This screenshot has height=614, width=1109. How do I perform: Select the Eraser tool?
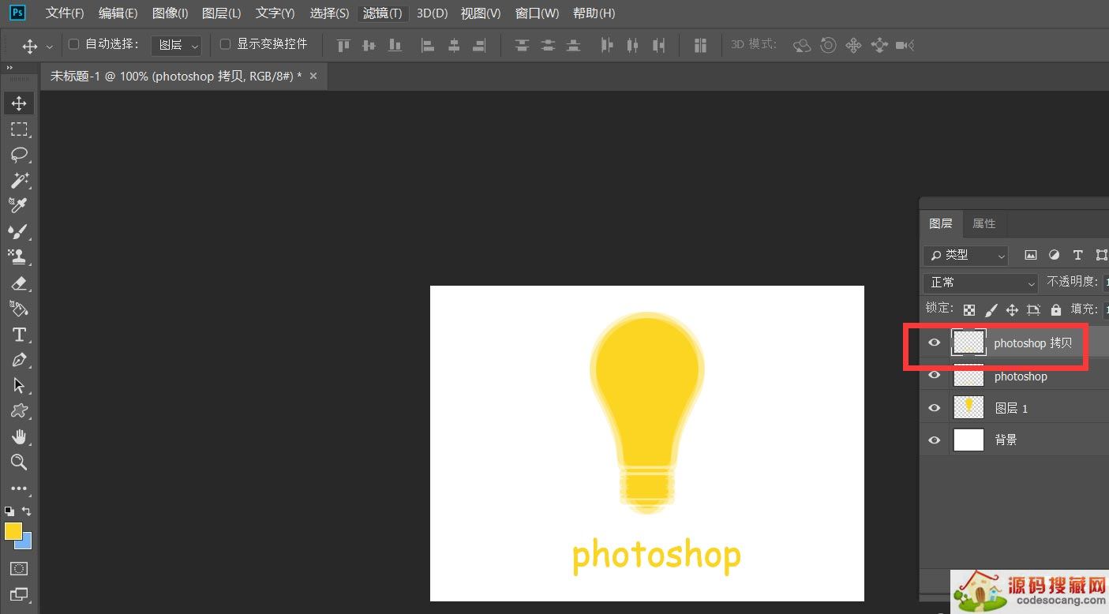19,283
